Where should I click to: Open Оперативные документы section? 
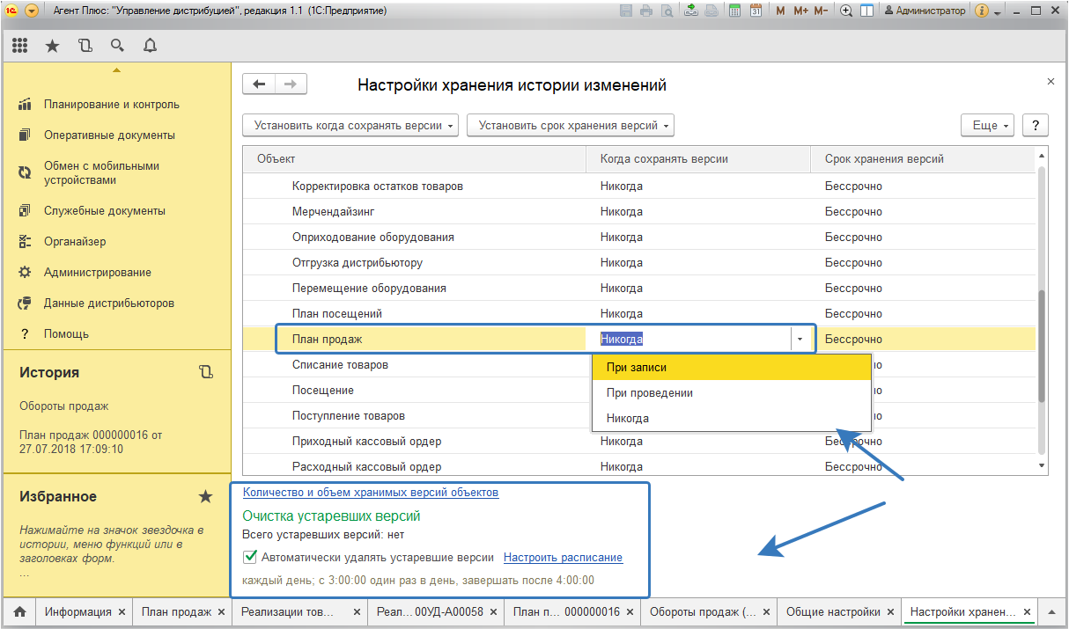(x=109, y=135)
